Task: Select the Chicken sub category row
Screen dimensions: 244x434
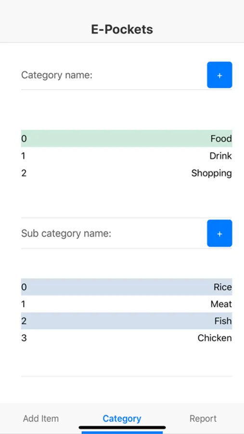Action: 127,338
